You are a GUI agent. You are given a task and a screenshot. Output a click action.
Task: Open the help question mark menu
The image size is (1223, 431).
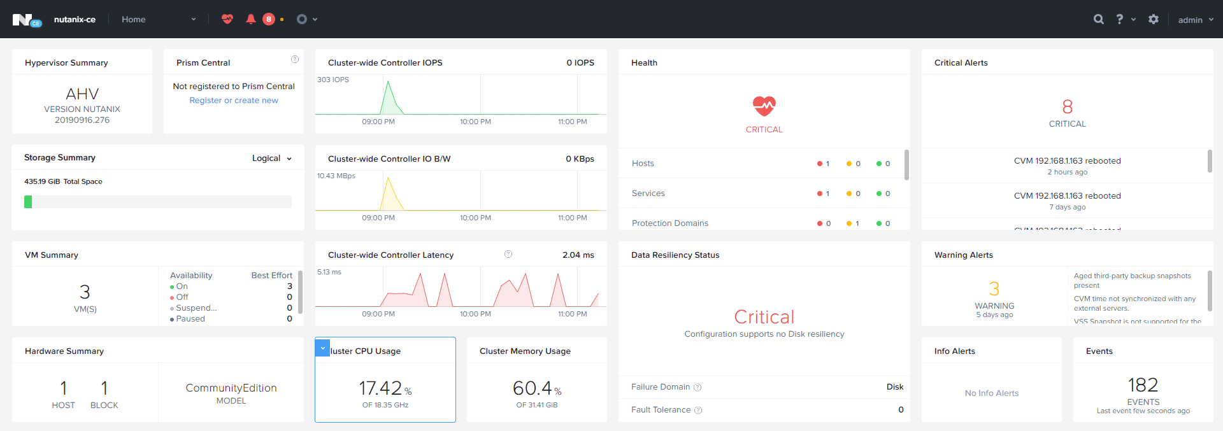coord(1125,19)
